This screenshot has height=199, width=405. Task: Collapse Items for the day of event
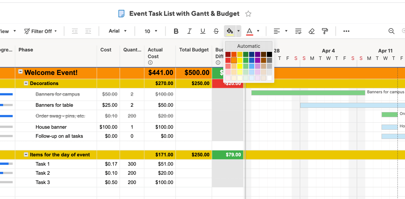pos(26,155)
